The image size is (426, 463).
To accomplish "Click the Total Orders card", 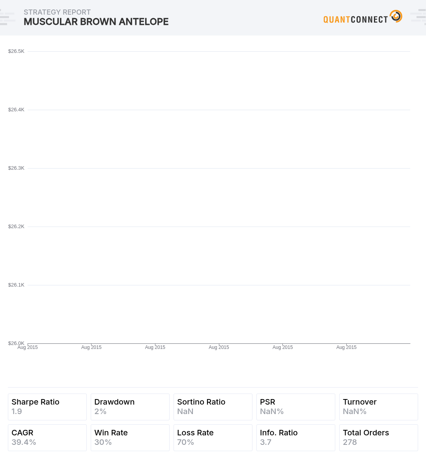I will (379, 437).
